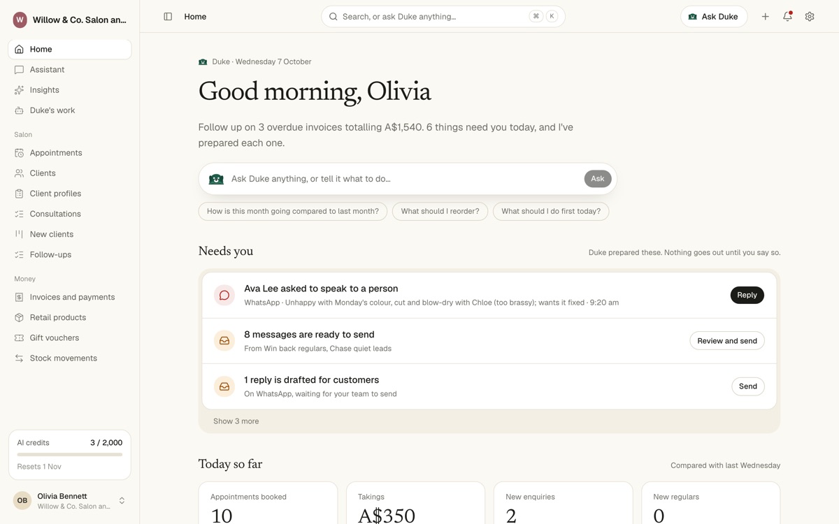The height and width of the screenshot is (524, 839).
Task: Click the Ava Lee chat bubble icon
Action: [224, 296]
